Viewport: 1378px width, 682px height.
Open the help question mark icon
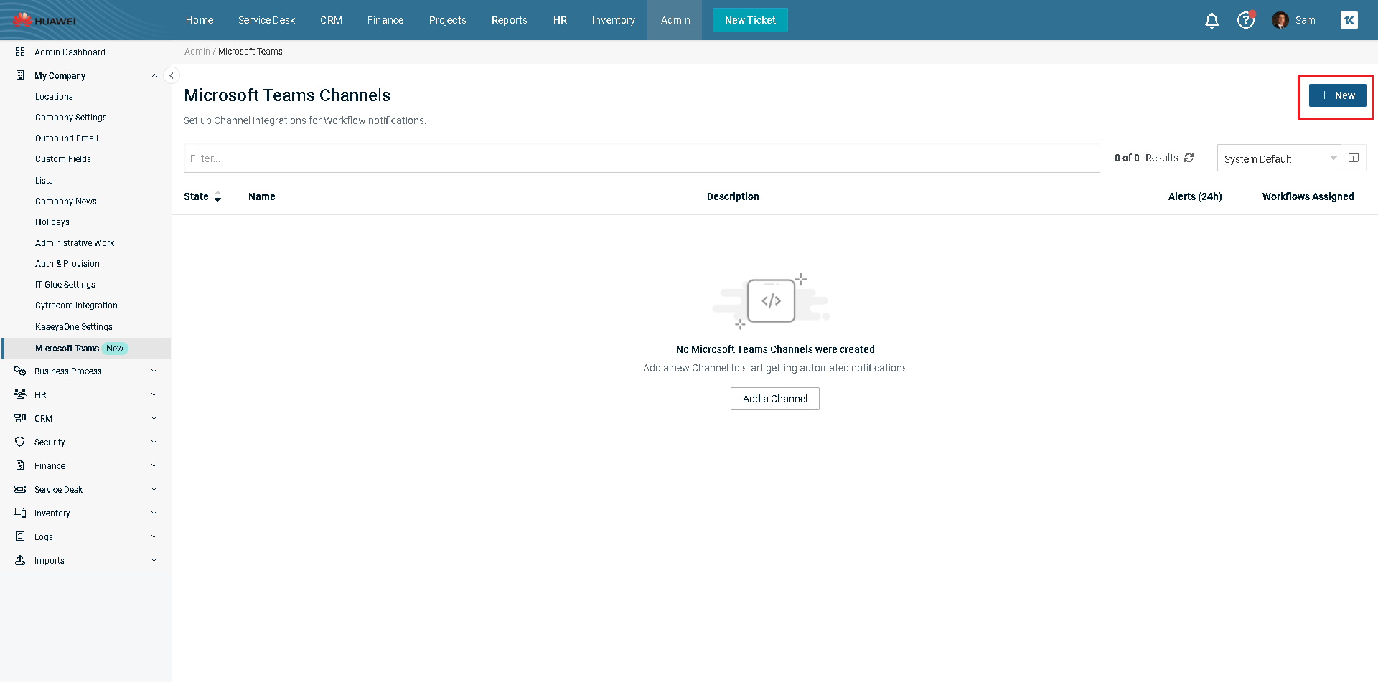click(1246, 20)
